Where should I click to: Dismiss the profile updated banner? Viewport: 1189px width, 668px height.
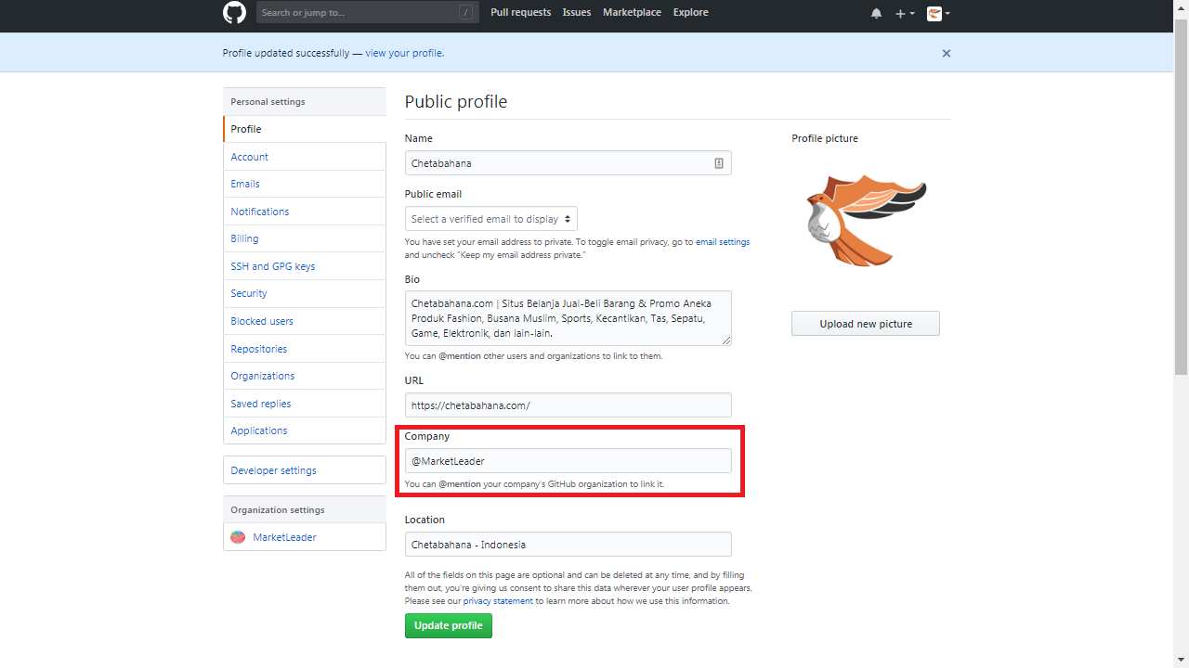[x=947, y=53]
